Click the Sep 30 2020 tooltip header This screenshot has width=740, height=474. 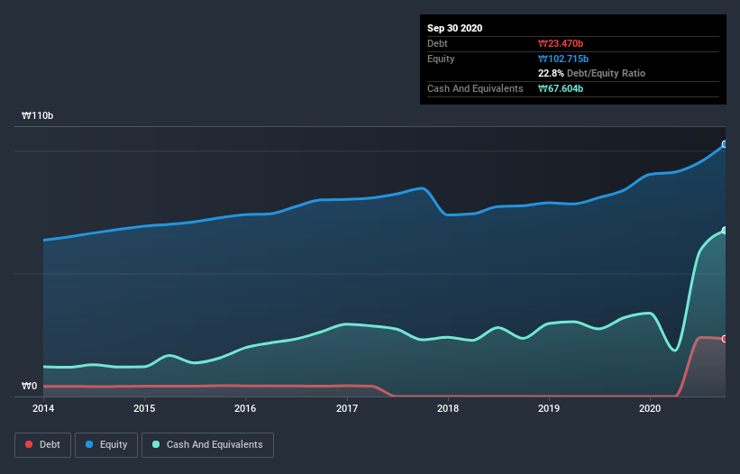coord(455,28)
